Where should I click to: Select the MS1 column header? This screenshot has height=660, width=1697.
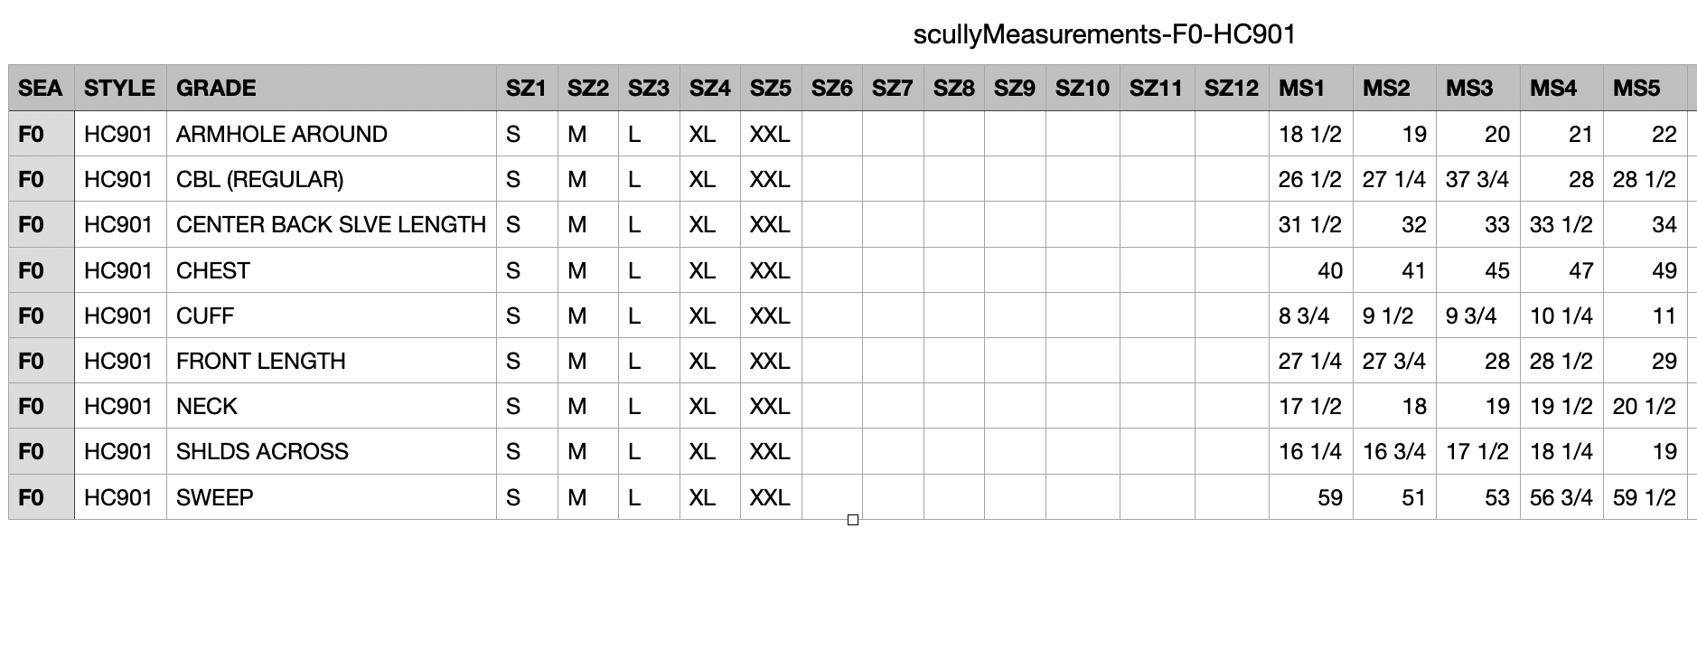1310,88
